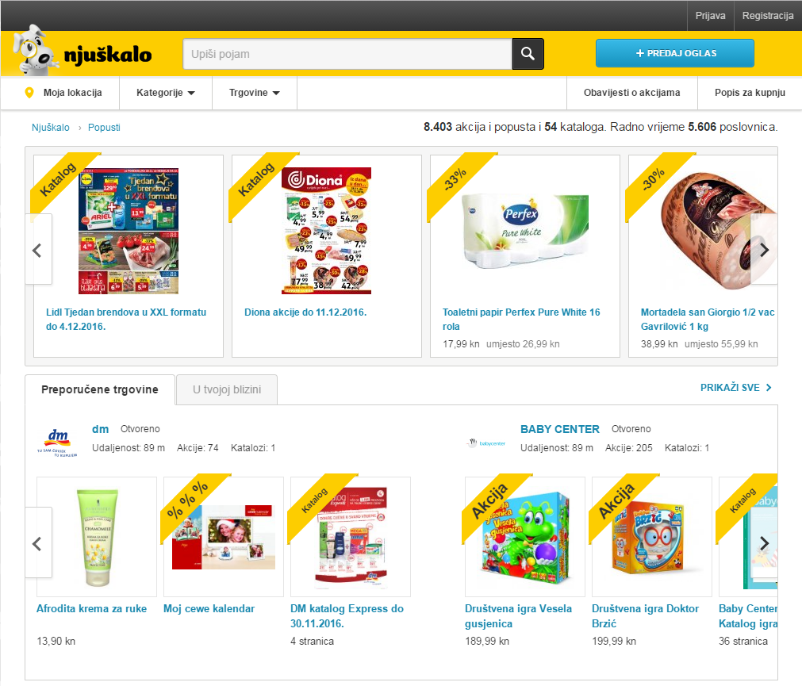Select Preporučene trgovine tab
Viewport: 802px width, 686px height.
100,389
